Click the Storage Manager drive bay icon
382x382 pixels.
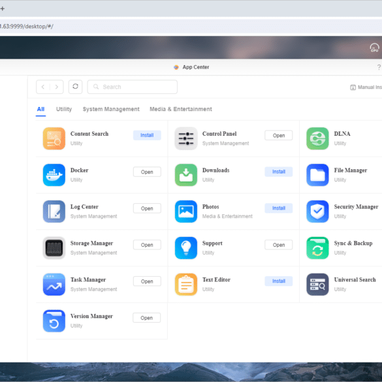[54, 247]
